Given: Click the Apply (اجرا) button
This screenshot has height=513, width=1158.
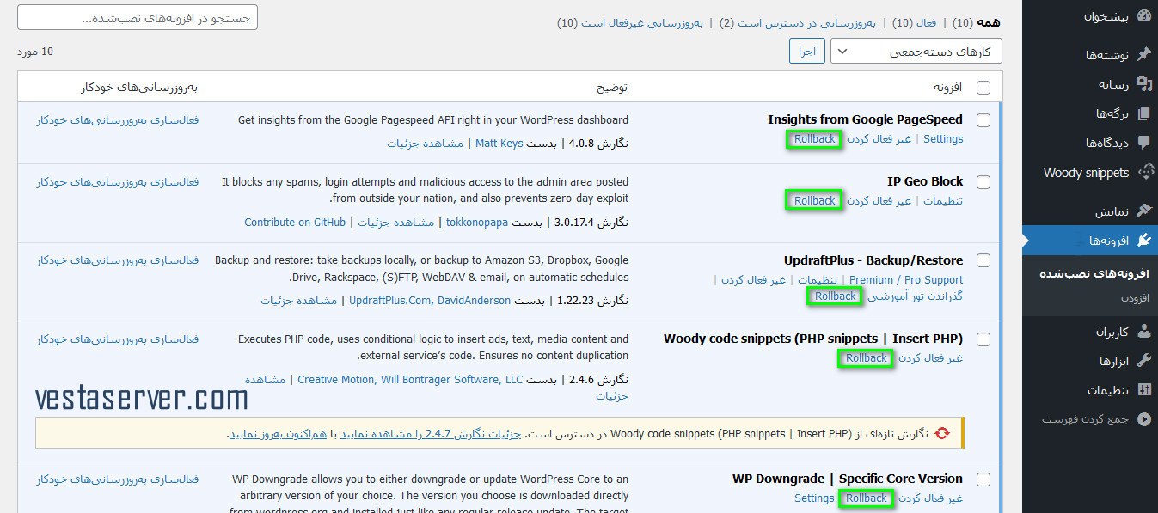Looking at the screenshot, I should (807, 52).
